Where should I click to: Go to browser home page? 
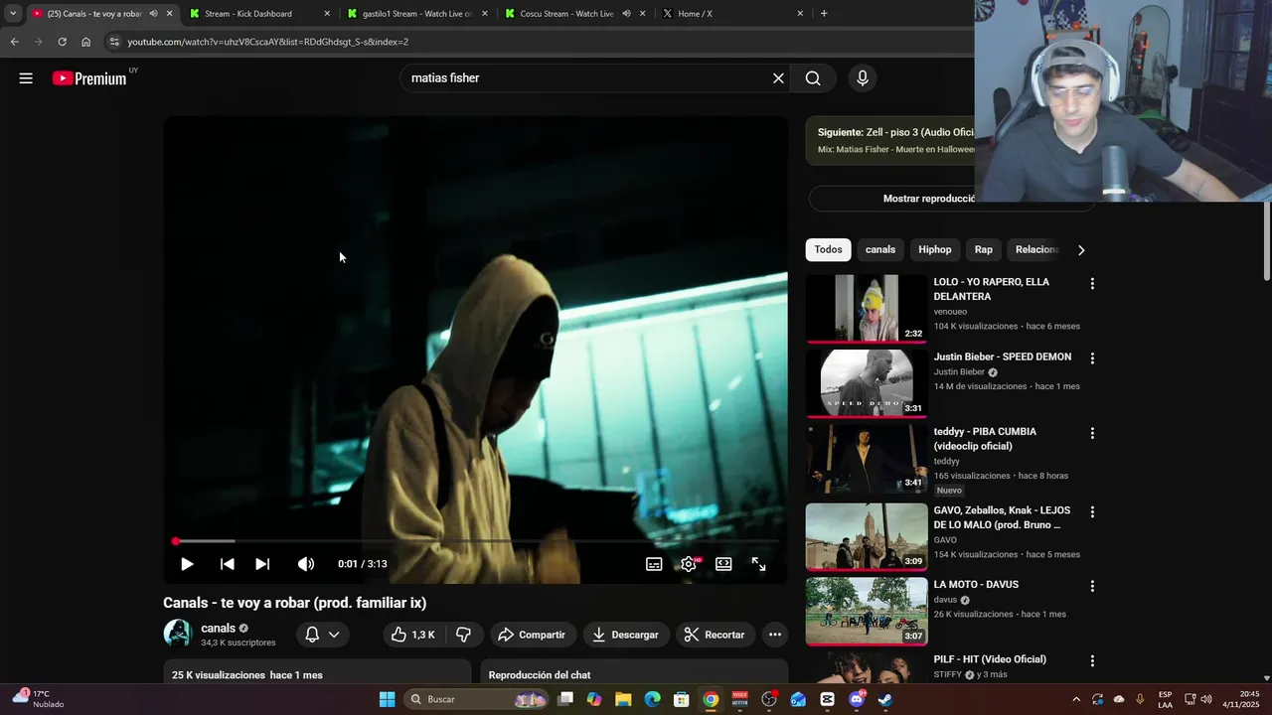(85, 42)
